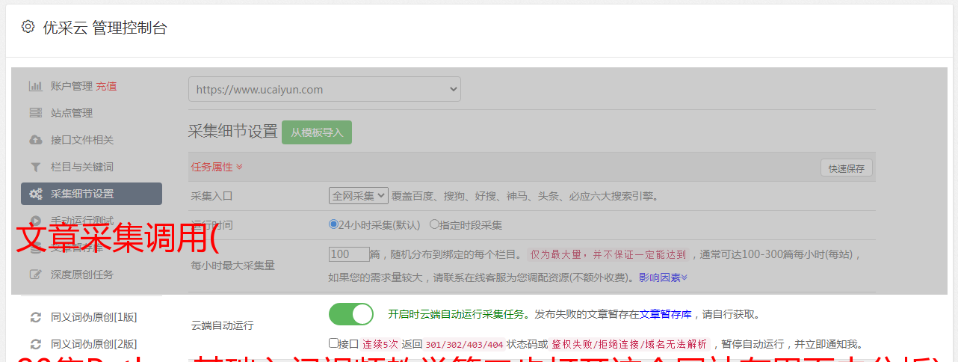Image resolution: width=958 pixels, height=362 pixels.
Task: Click the text 鉴权失败/拒绝连接/域名无法解析
Action: (x=629, y=344)
